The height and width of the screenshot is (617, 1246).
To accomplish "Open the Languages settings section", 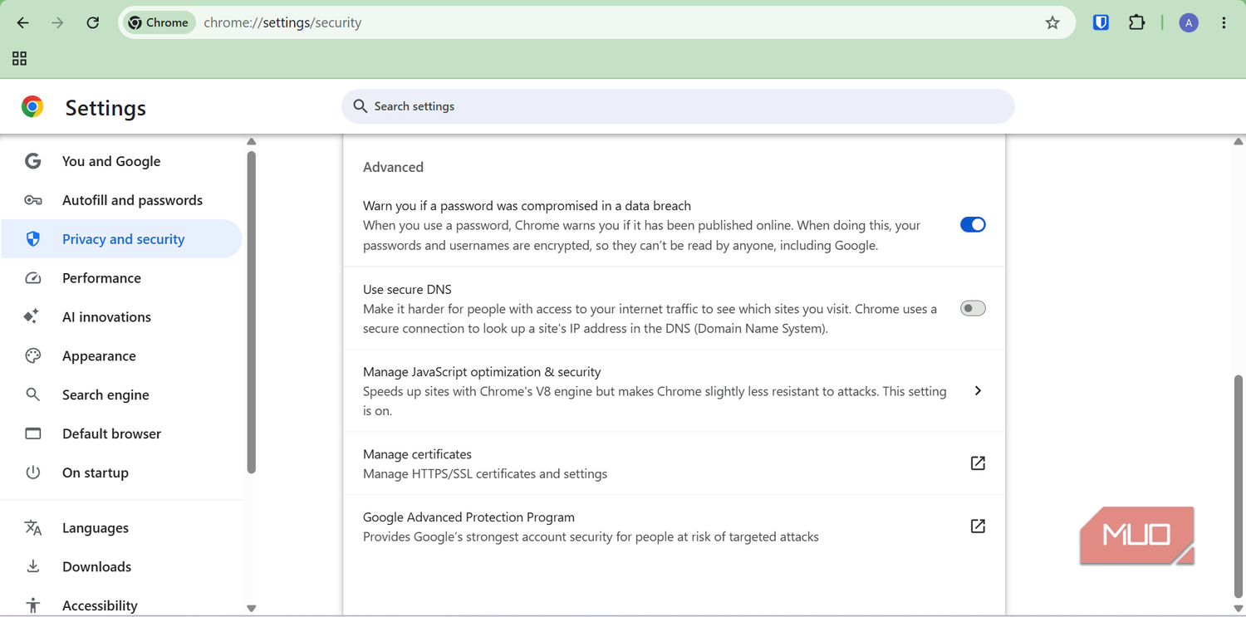I will 122,528.
